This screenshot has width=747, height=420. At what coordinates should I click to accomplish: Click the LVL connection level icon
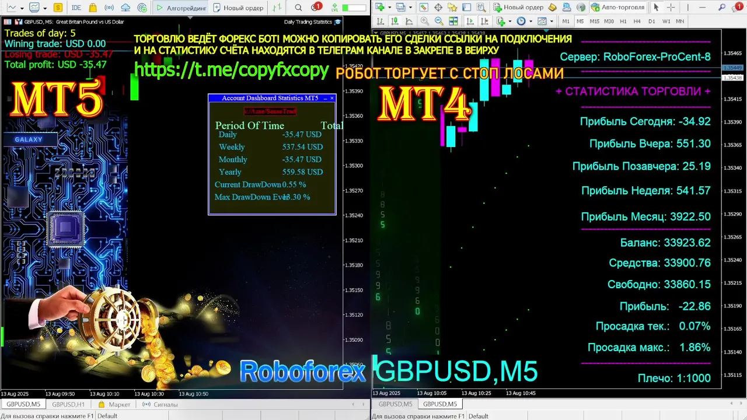[x=335, y=8]
